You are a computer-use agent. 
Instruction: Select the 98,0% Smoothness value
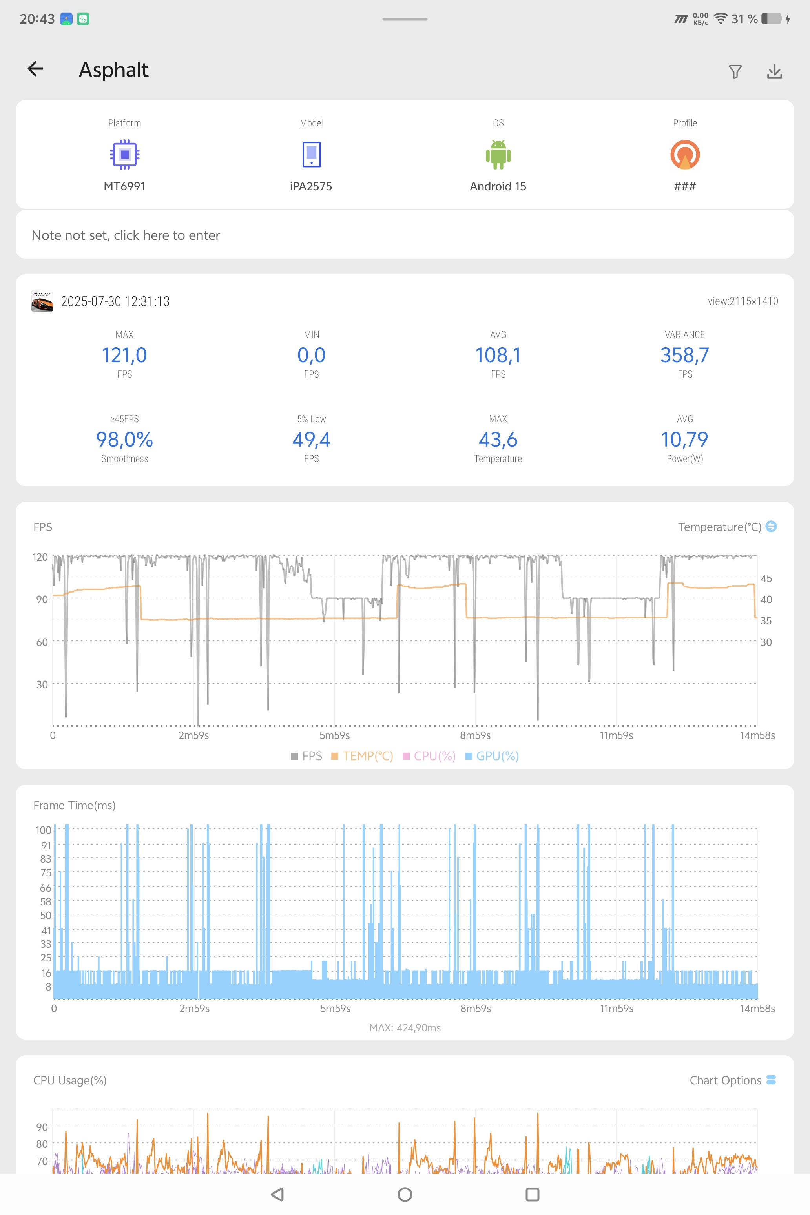[124, 440]
